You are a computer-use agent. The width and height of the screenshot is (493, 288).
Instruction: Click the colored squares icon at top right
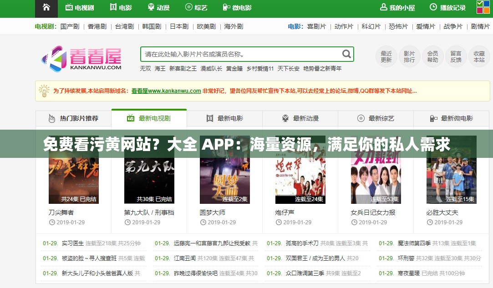pos(483,7)
